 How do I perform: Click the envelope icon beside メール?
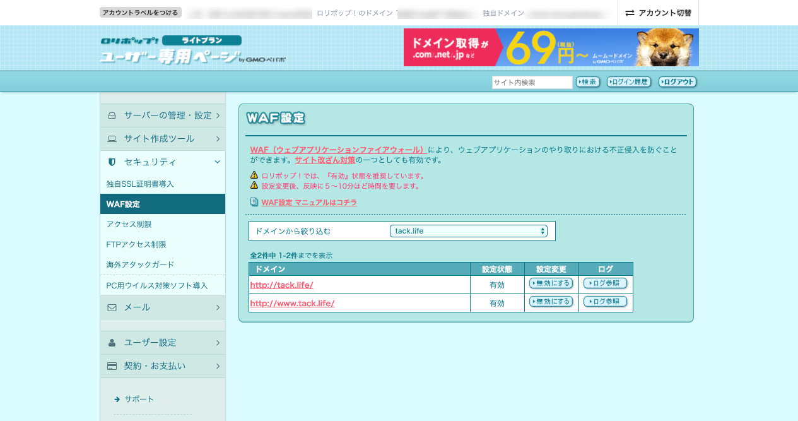click(112, 307)
